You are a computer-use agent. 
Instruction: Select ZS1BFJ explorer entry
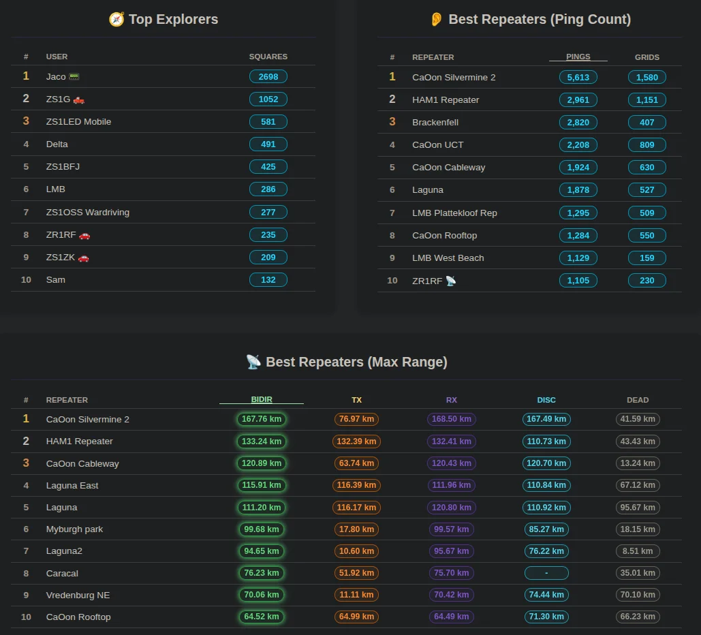pyautogui.click(x=163, y=167)
